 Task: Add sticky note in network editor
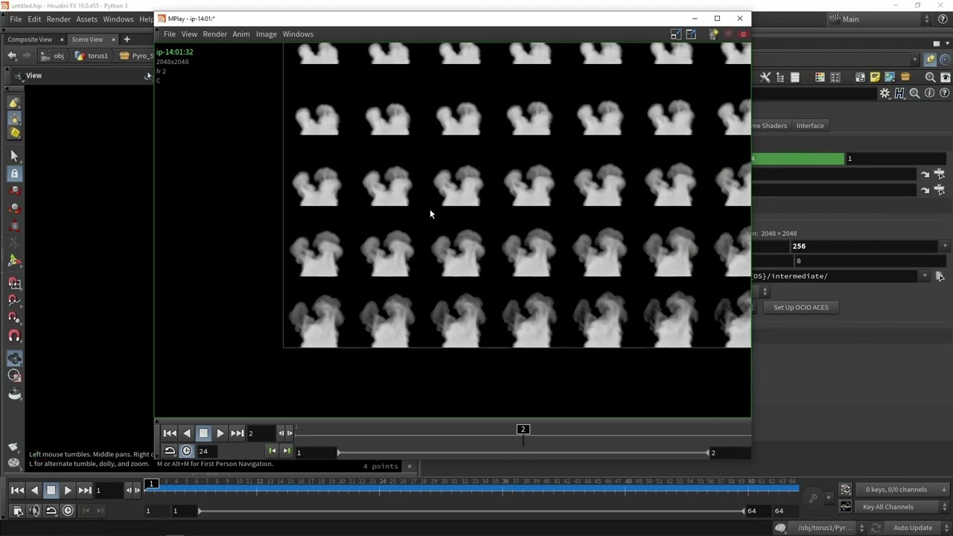pos(875,77)
